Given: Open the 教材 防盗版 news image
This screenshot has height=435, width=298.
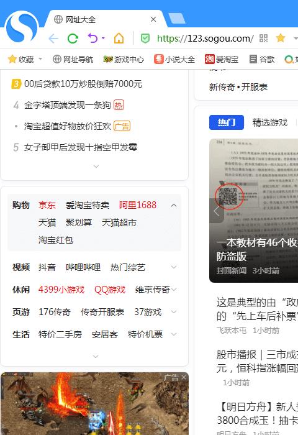Looking at the screenshot, I should 254,211.
